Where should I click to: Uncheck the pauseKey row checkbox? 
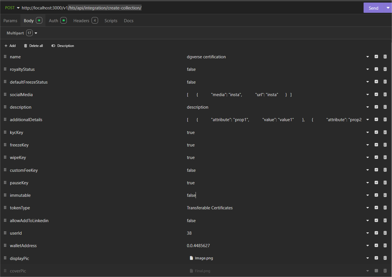376,182
